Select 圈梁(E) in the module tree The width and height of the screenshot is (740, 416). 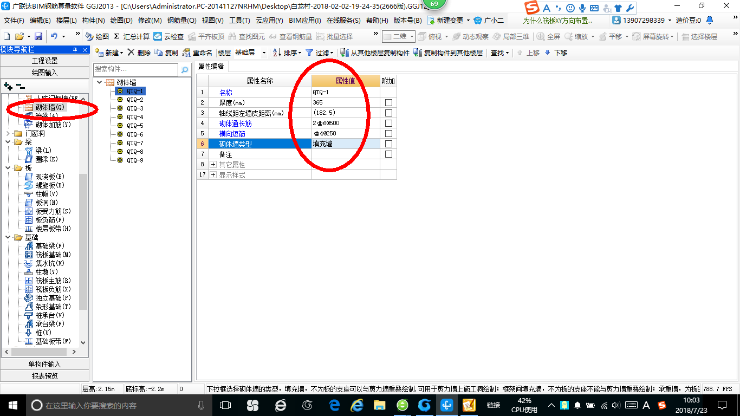point(41,159)
